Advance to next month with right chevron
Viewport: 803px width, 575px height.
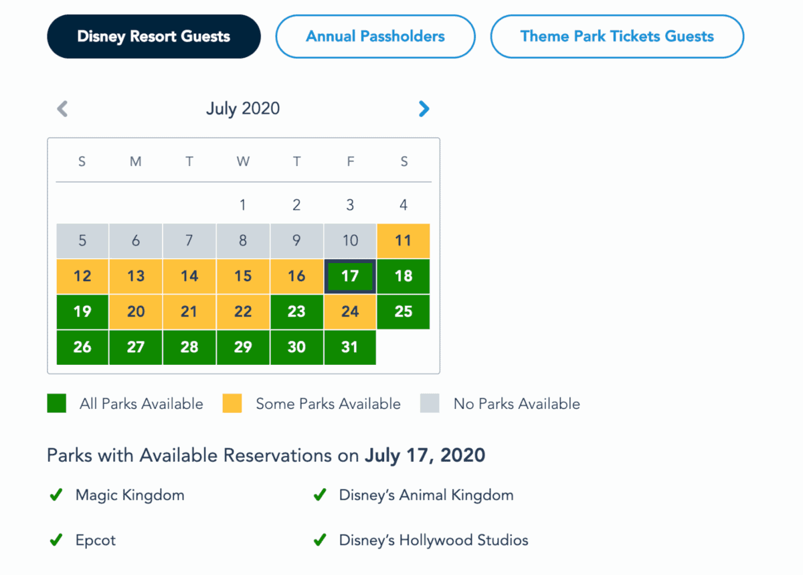[x=424, y=108]
